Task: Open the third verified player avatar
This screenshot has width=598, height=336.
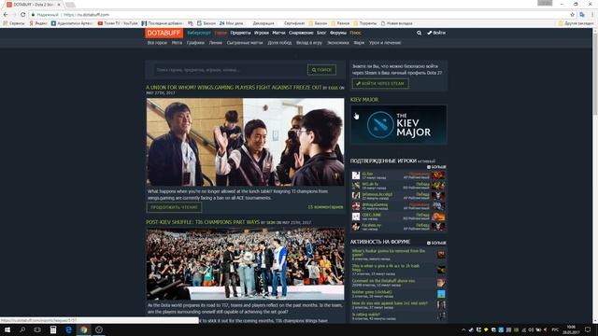Action: coord(356,196)
